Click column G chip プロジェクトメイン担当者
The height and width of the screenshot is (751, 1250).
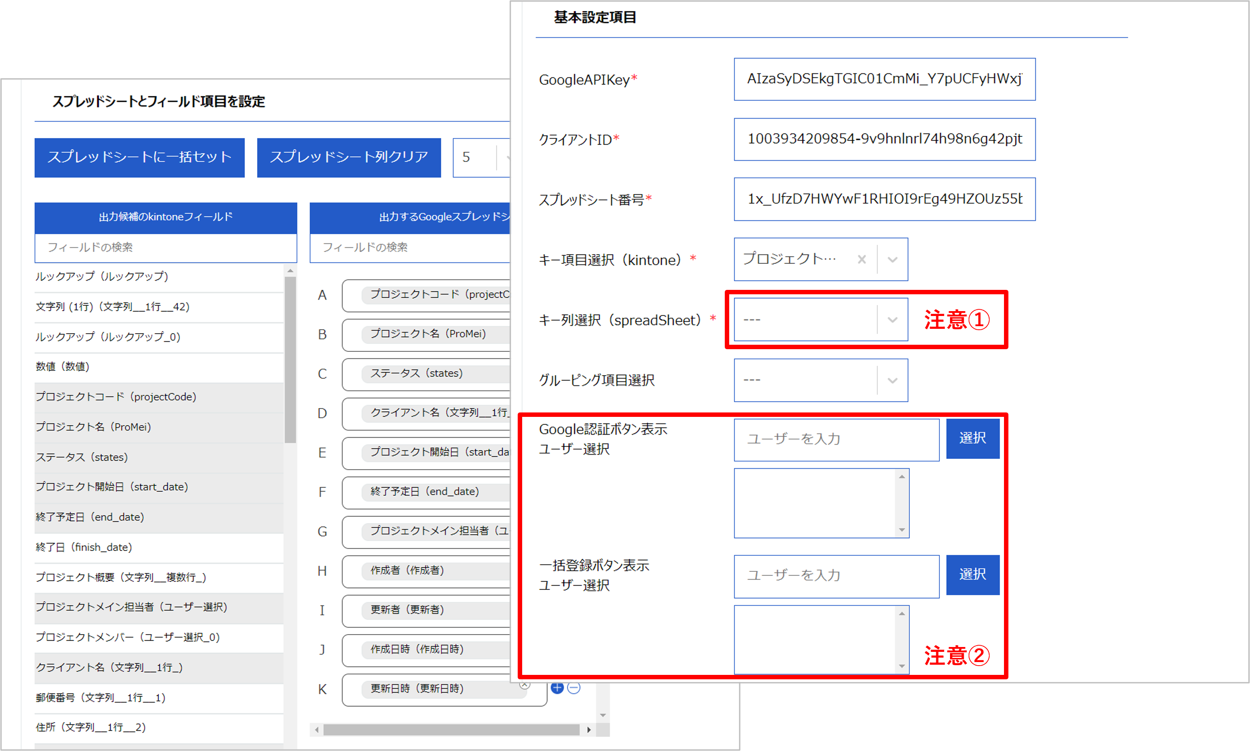(x=435, y=531)
